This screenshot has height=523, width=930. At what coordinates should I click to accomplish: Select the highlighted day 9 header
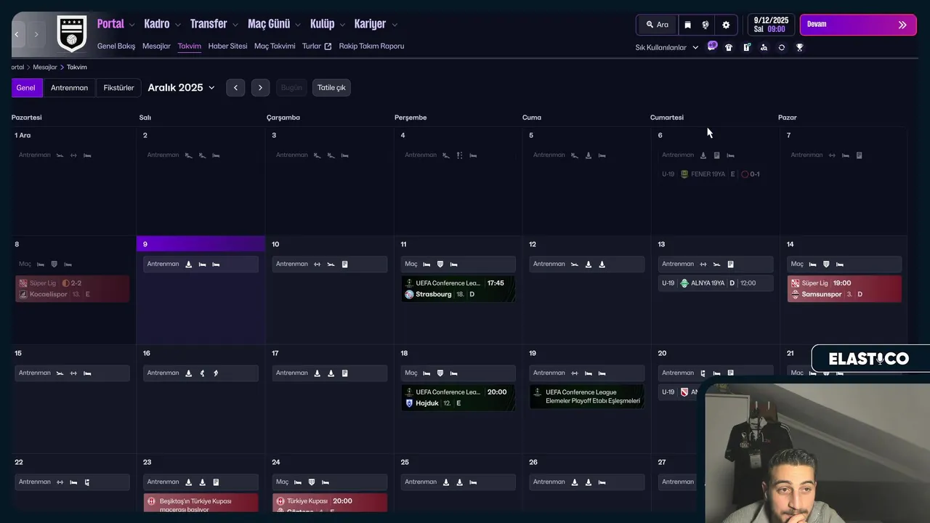[201, 244]
